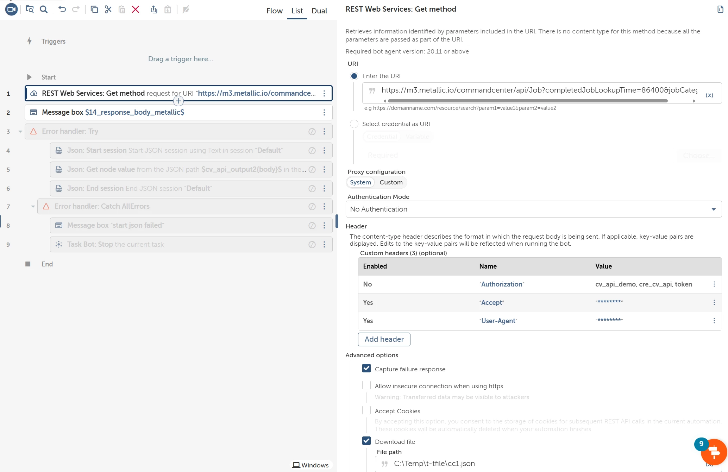Click the scissors cut icon

pos(108,10)
